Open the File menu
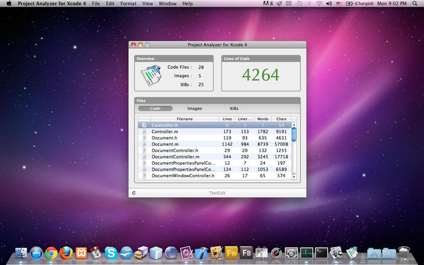 [96, 4]
